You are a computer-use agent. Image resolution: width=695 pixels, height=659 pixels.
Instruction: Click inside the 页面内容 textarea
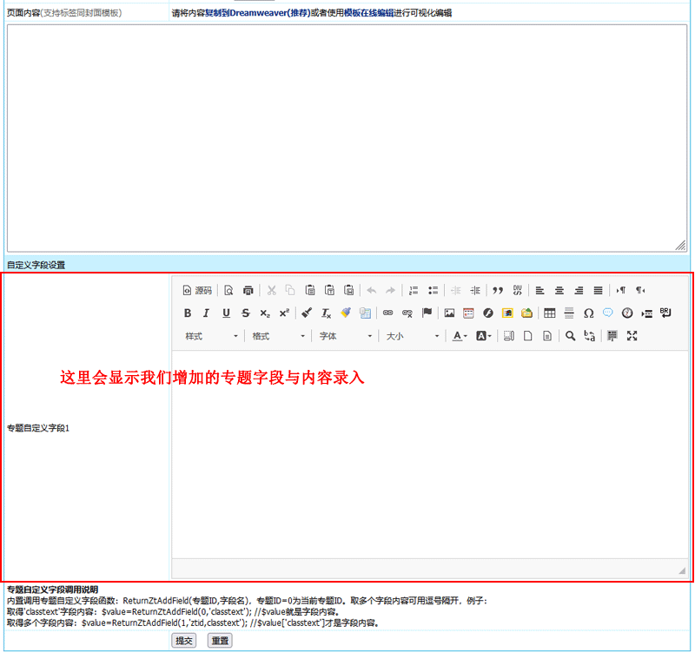pos(347,137)
